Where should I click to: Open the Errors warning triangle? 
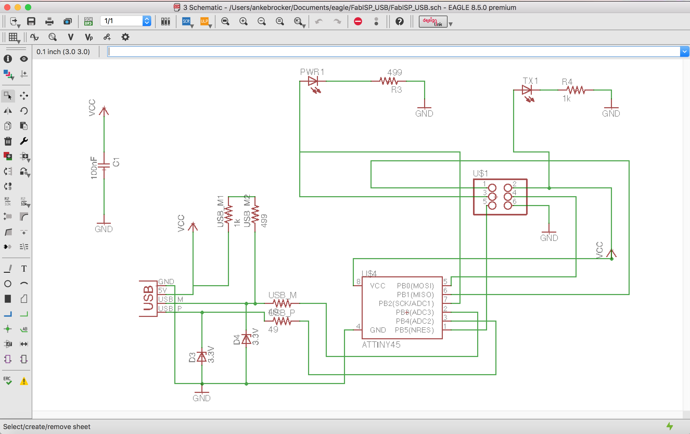[x=24, y=381]
